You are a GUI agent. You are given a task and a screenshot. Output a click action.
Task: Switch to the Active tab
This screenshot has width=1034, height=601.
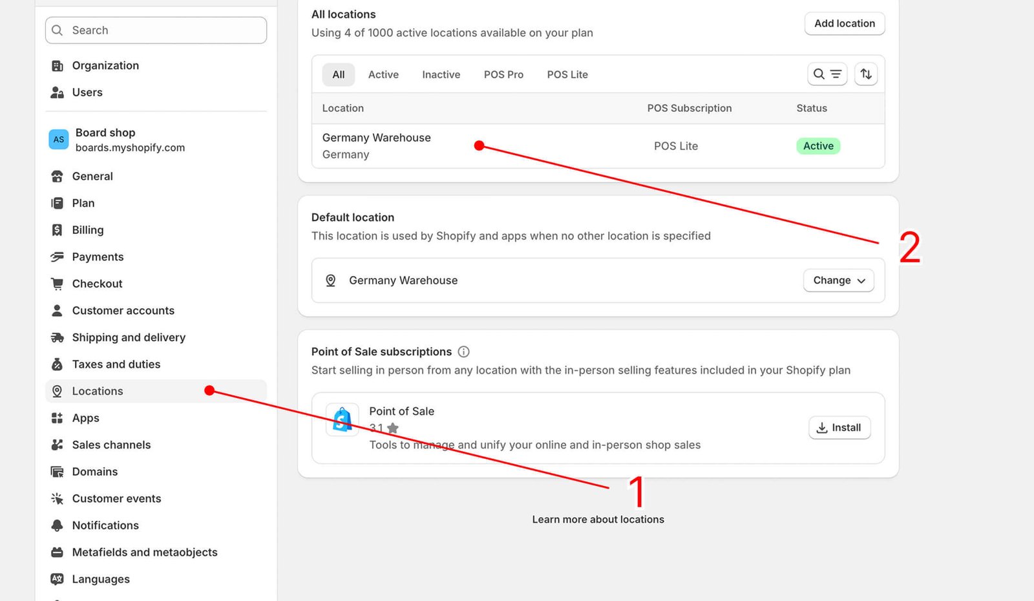click(383, 75)
